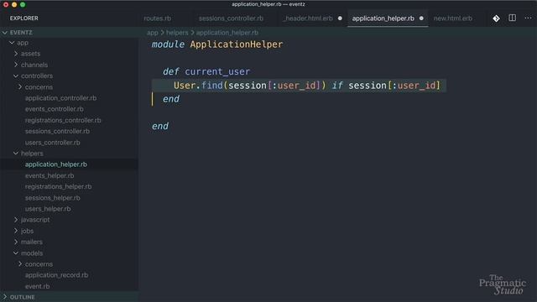Switch to _header.html.erb tab
The height and width of the screenshot is (302, 537).
pos(308,18)
